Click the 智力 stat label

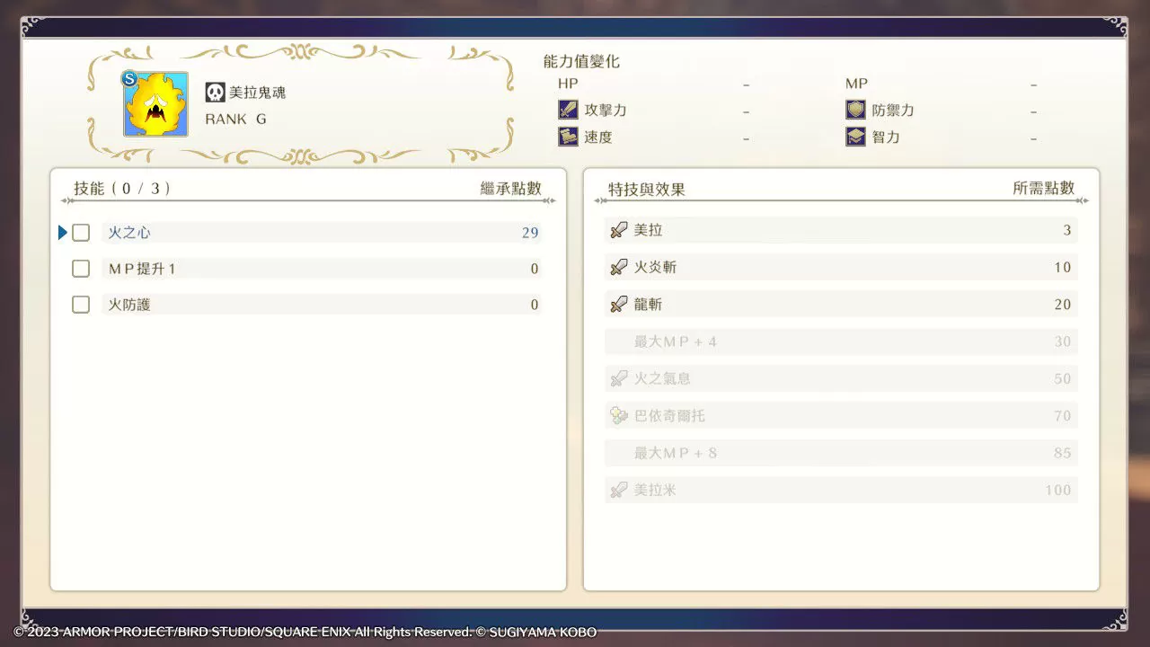click(886, 137)
